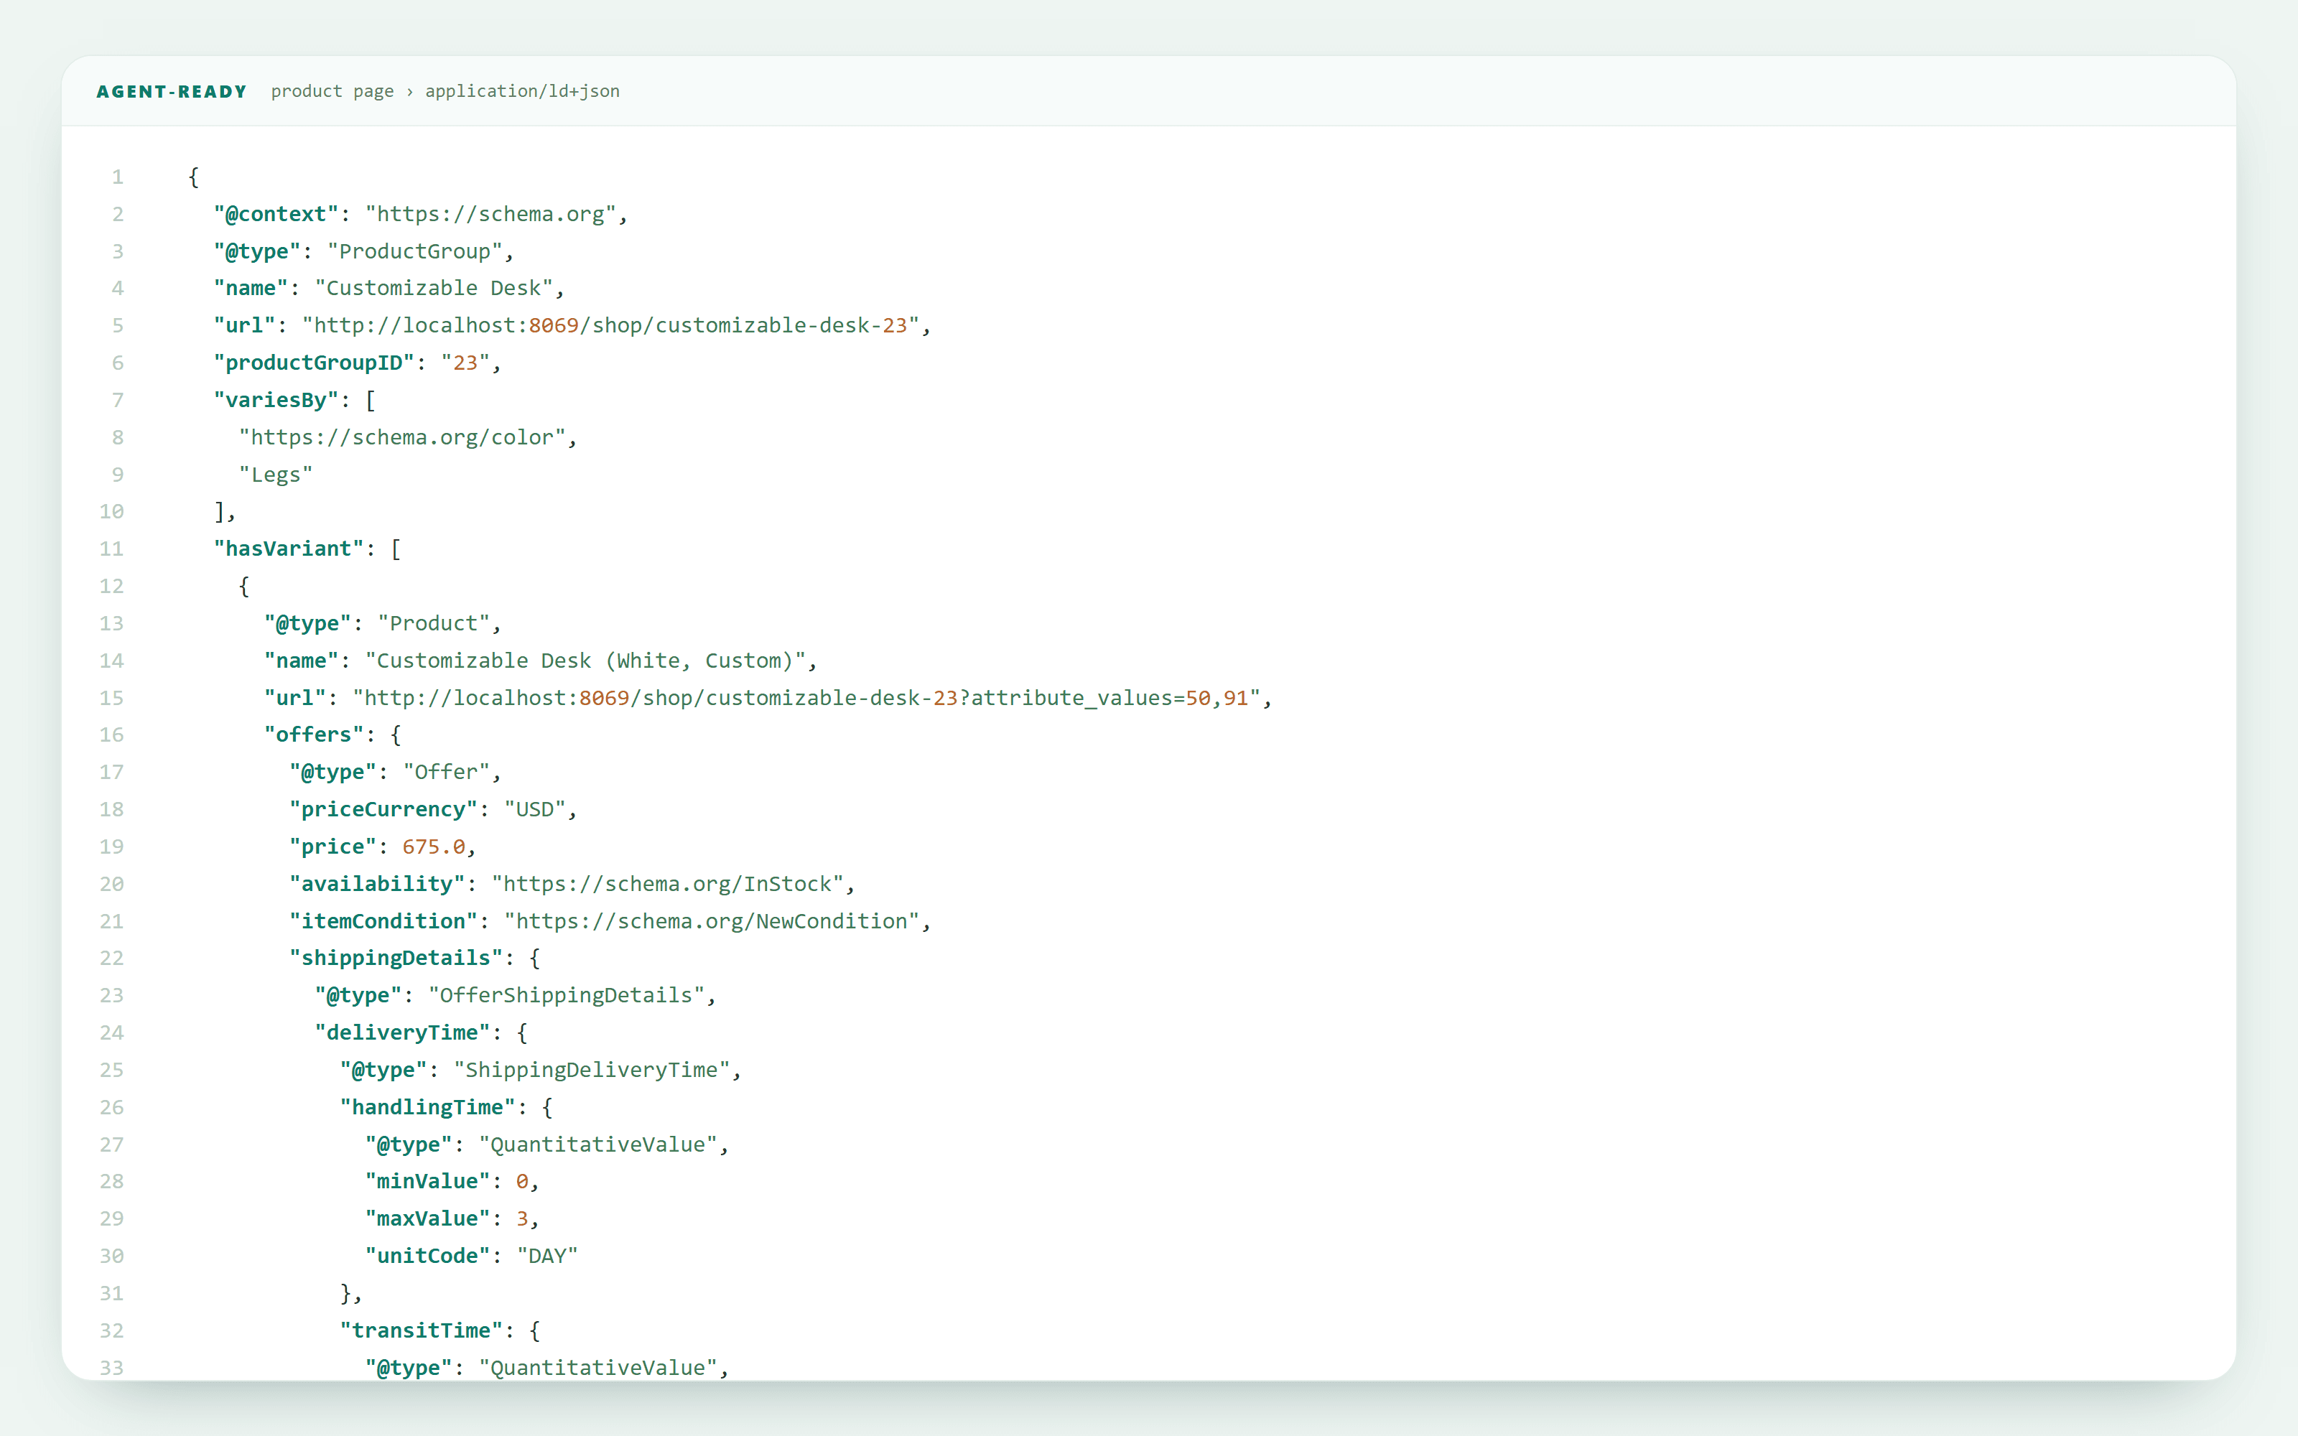Click the 'product page' breadcrumb text
2298x1436 pixels.
tap(332, 91)
